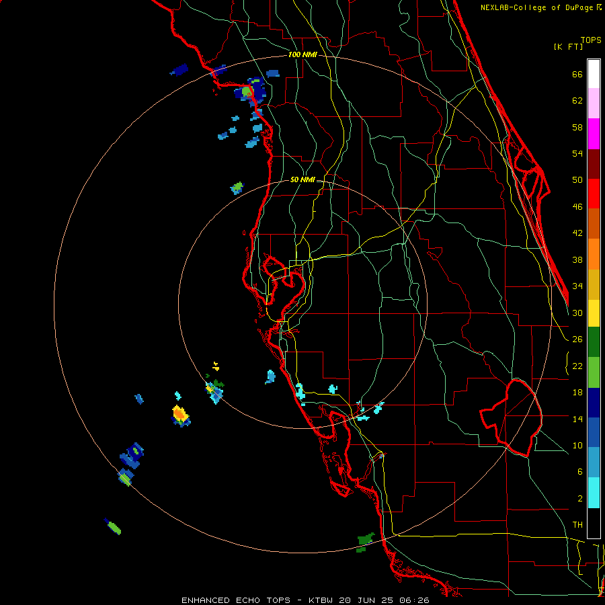Click the 22 value on the scale
605x605 pixels.
577,366
